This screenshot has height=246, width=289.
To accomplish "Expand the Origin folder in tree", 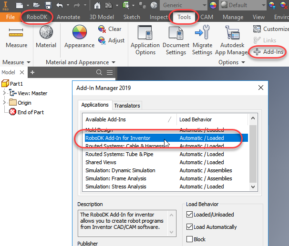I will (x=5, y=102).
